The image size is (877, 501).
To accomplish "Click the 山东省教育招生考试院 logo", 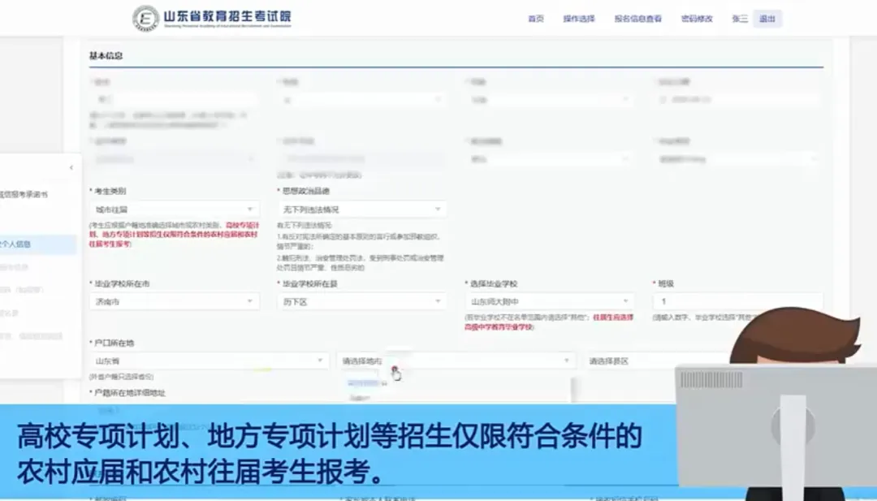I will coord(212,19).
